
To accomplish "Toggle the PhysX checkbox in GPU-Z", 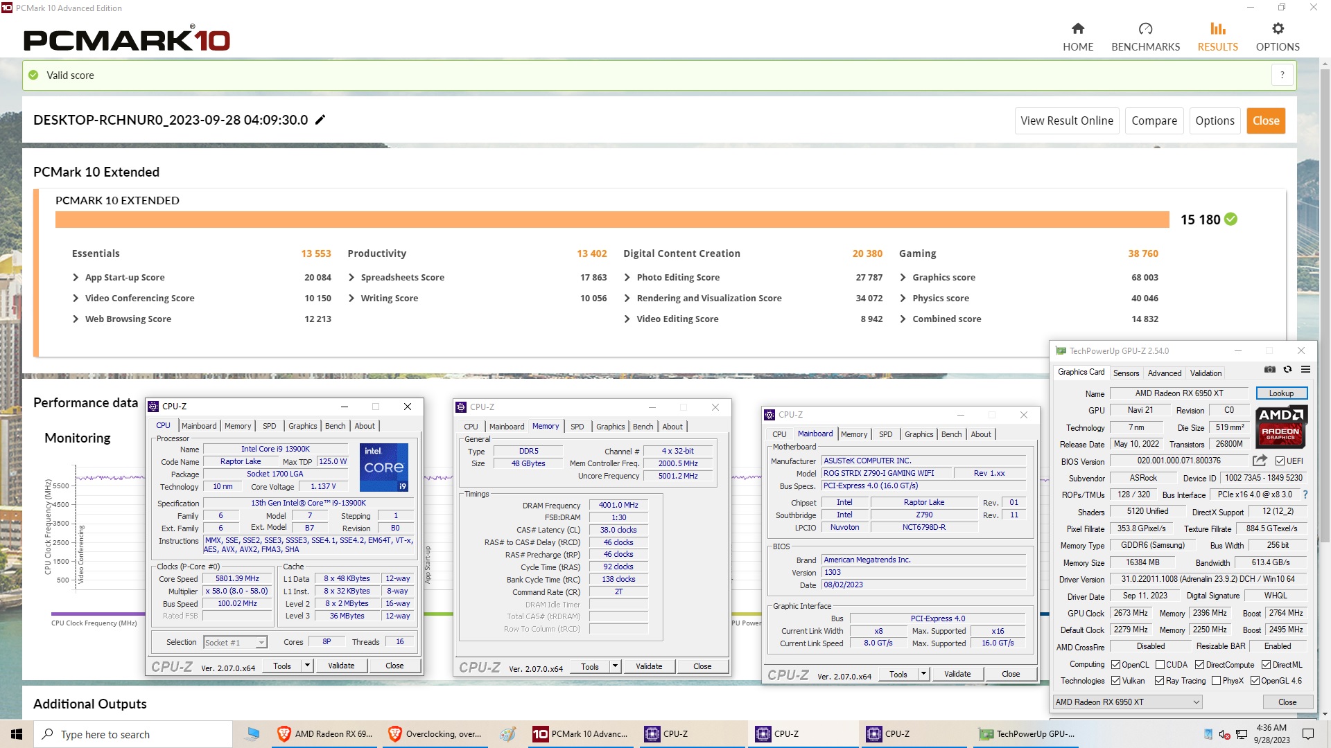I will [1216, 681].
